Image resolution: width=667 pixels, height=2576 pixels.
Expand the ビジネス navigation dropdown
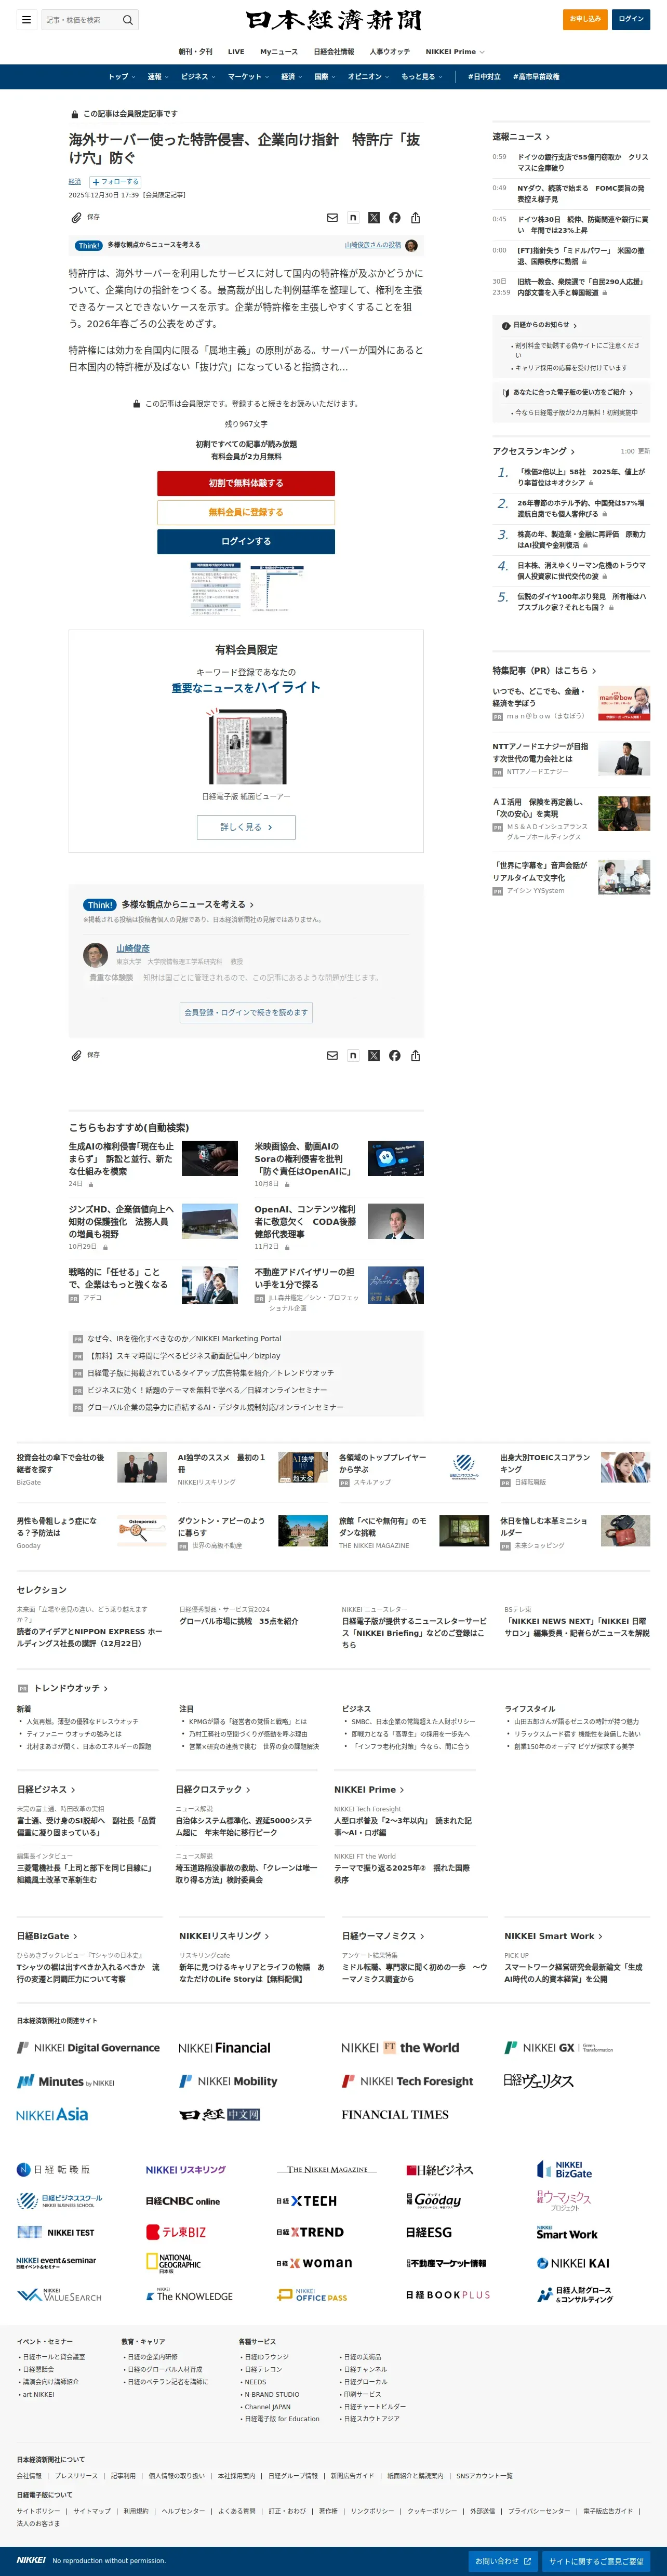tap(198, 77)
